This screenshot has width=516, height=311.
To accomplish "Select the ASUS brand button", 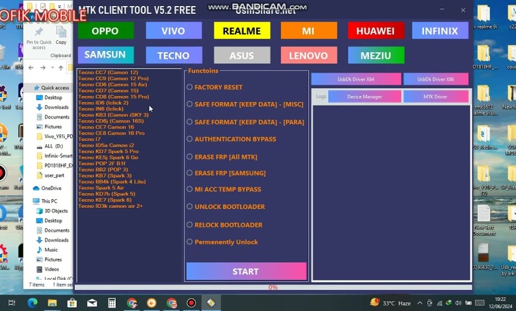I will click(x=242, y=55).
